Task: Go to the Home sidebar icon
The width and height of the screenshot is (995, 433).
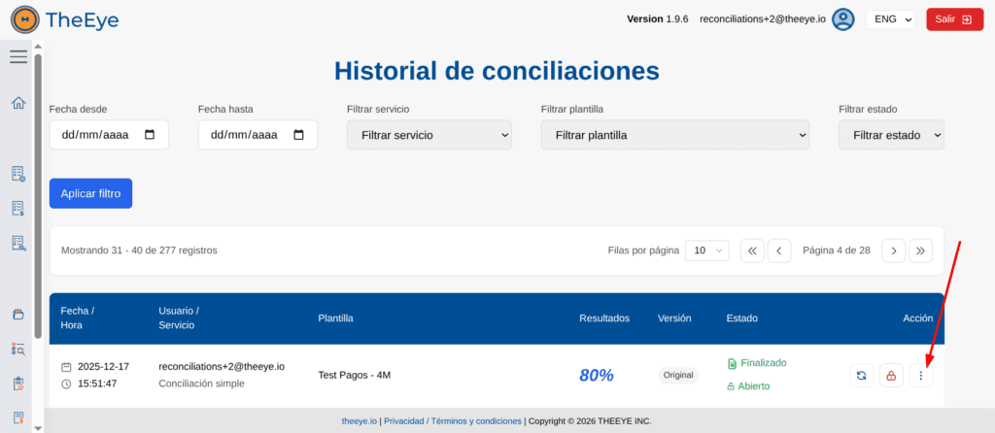Action: click(x=18, y=103)
